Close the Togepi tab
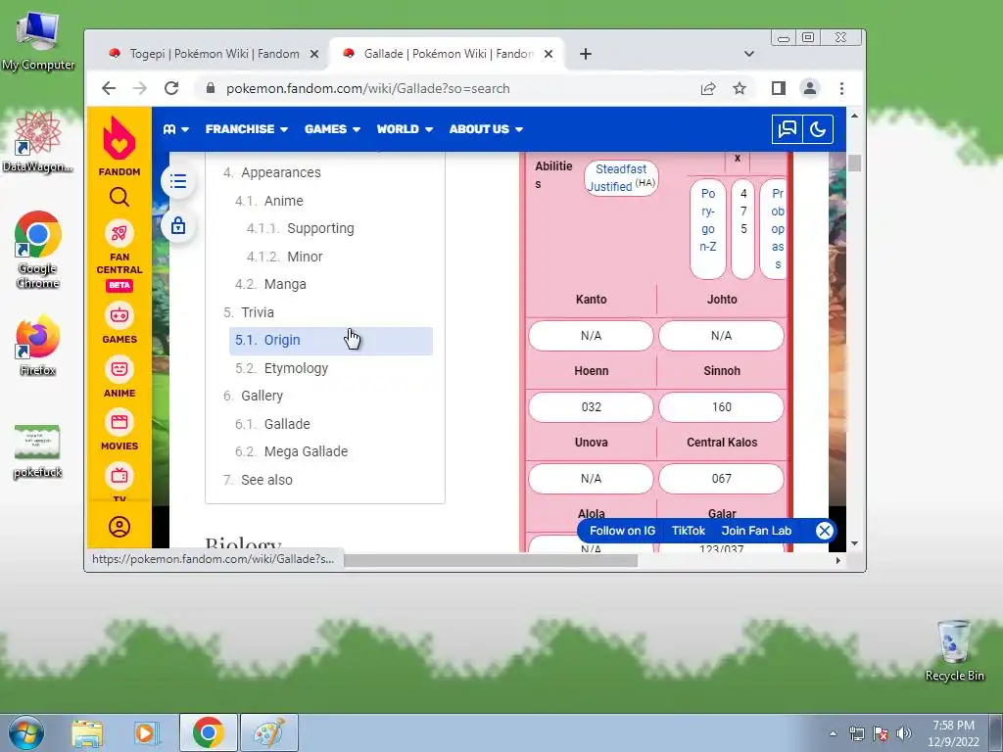This screenshot has width=1003, height=752. click(314, 55)
